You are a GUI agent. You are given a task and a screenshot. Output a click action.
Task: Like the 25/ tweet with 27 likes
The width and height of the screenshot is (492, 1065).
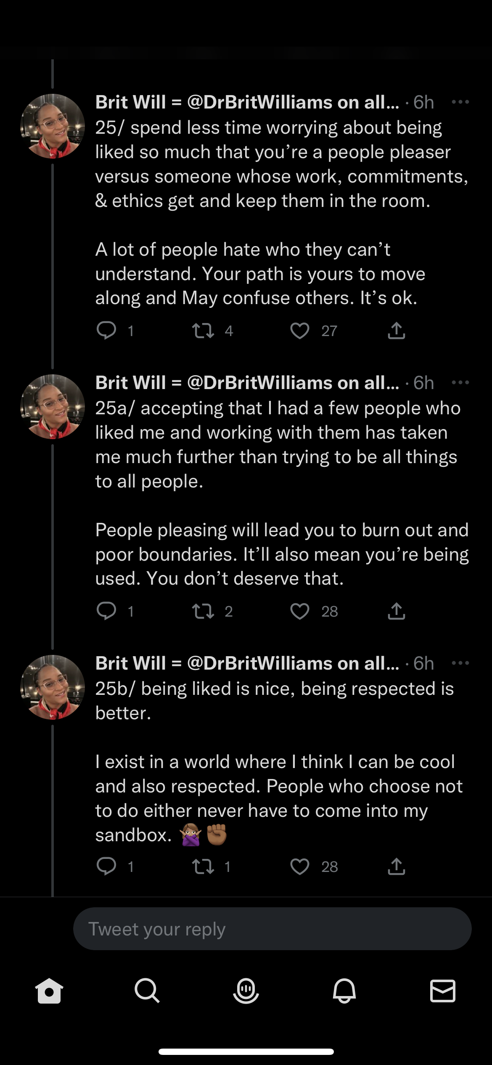click(300, 331)
